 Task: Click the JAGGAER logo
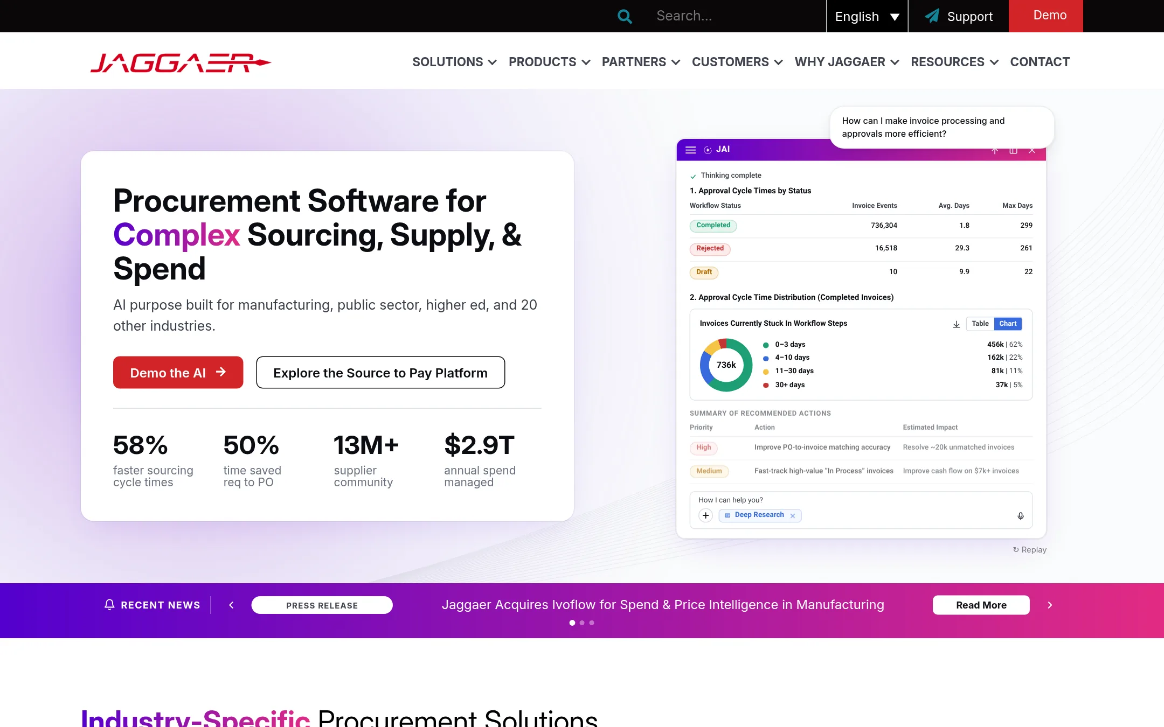pyautogui.click(x=181, y=62)
